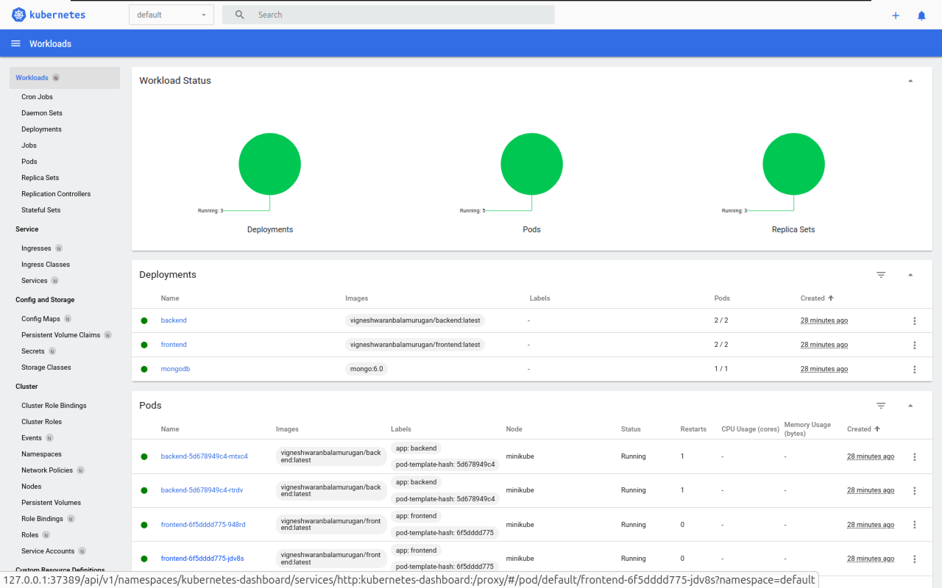942x588 pixels.
Task: Open Nodes in the sidebar
Action: [31, 487]
